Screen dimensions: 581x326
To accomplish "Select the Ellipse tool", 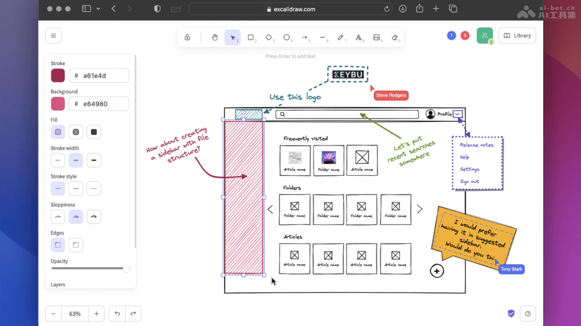I will coord(288,37).
